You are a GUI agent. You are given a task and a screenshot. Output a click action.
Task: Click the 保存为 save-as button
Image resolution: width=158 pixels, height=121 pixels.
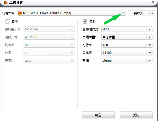tap(138, 13)
